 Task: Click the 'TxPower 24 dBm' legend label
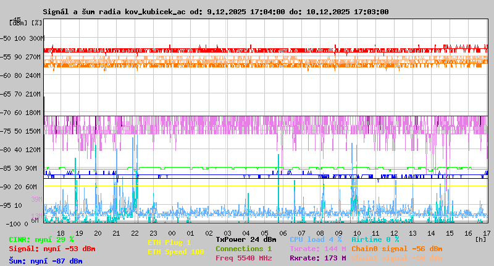tap(246, 239)
